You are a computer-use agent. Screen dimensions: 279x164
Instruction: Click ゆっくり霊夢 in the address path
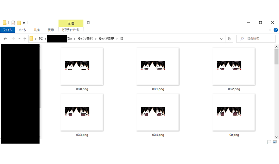tap(106, 39)
